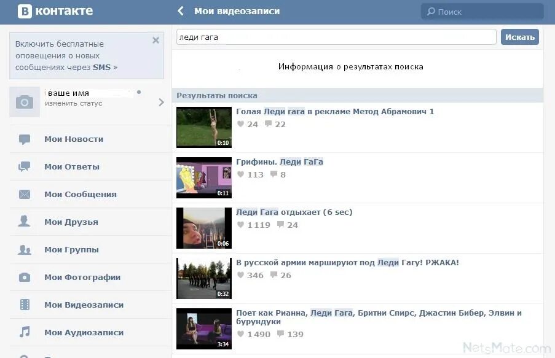Click the Мои Сообщения envelope icon
Viewport: 555px width, 358px height.
point(25,194)
